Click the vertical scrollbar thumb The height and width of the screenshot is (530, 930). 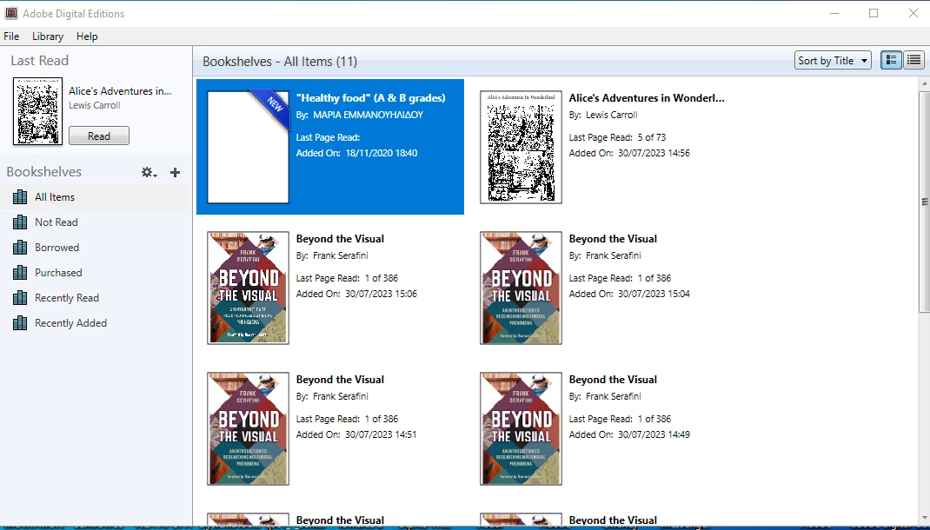[924, 202]
